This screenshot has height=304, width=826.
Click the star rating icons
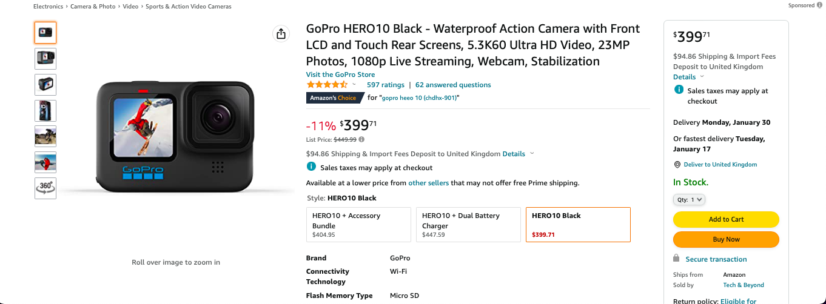pos(327,85)
